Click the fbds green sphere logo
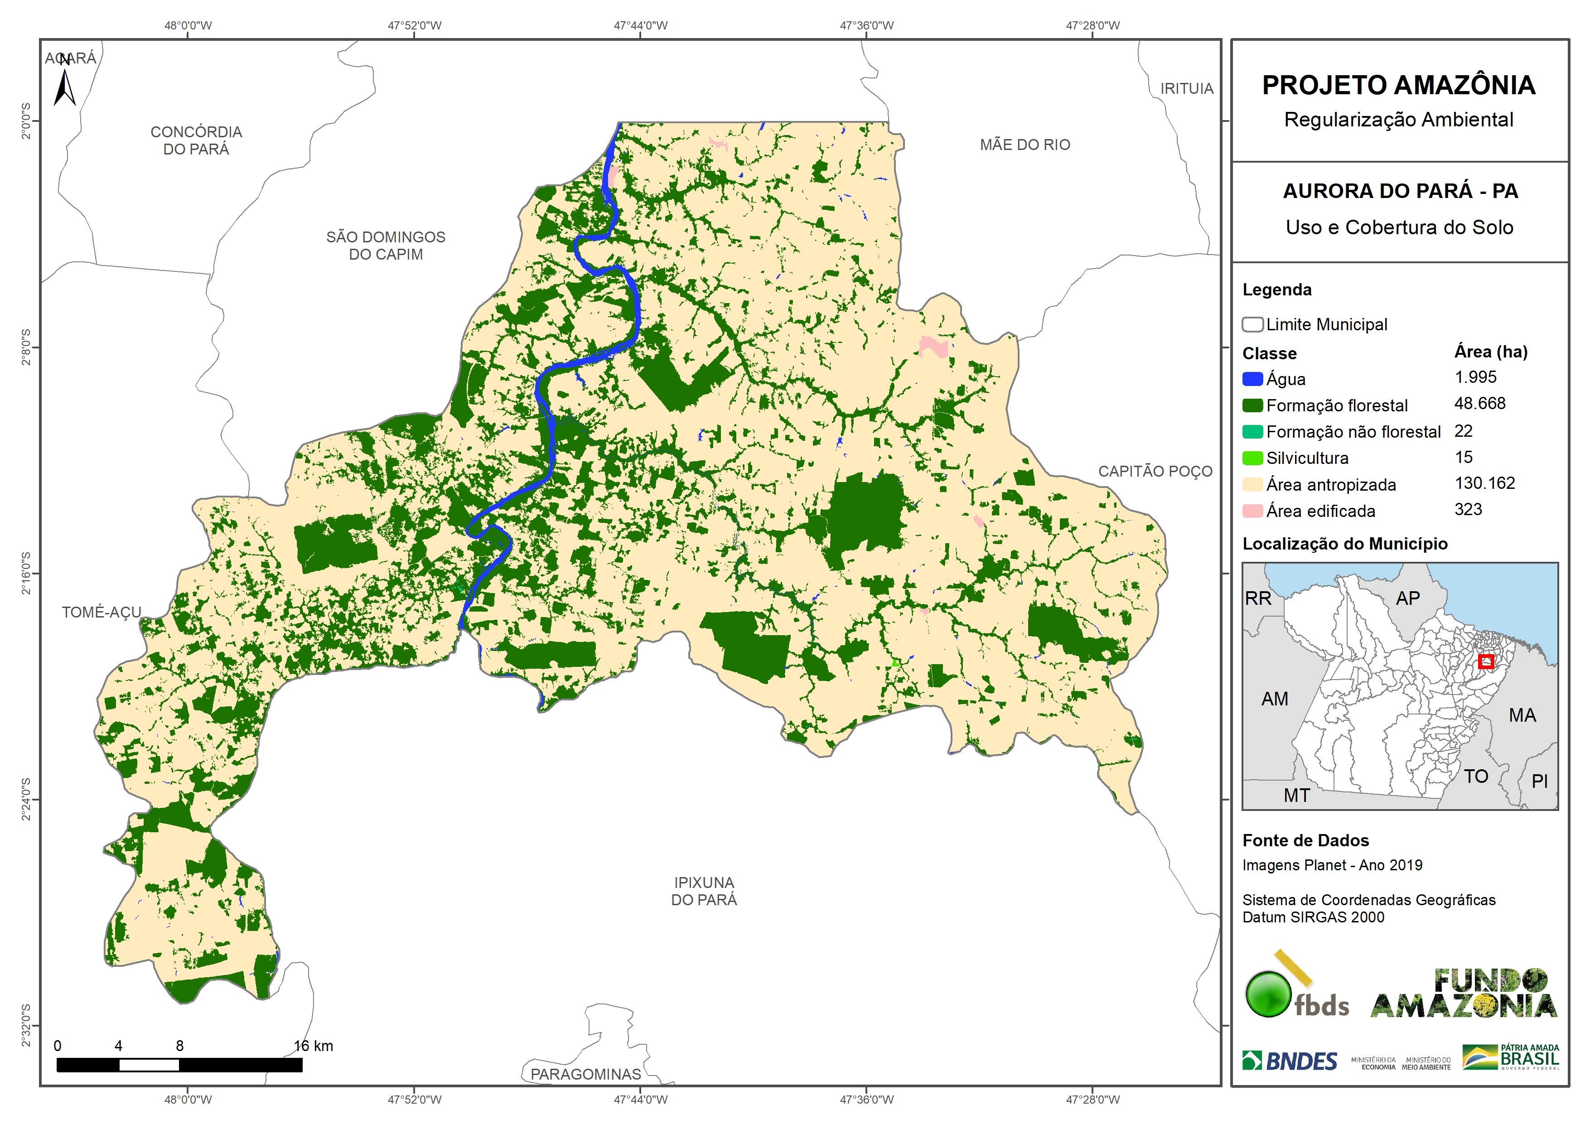The height and width of the screenshot is (1124, 1590). coord(1269,994)
